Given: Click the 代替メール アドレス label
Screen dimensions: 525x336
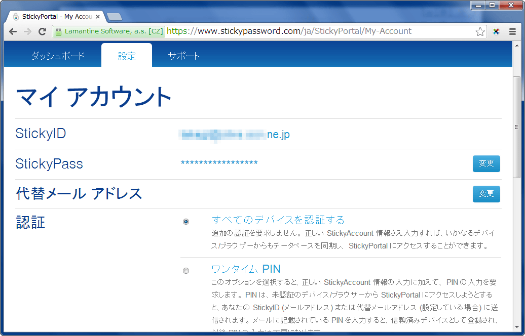Looking at the screenshot, I should (79, 194).
